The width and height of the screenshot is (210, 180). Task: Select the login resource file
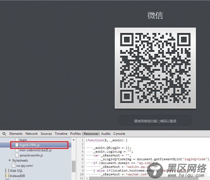click(23, 140)
